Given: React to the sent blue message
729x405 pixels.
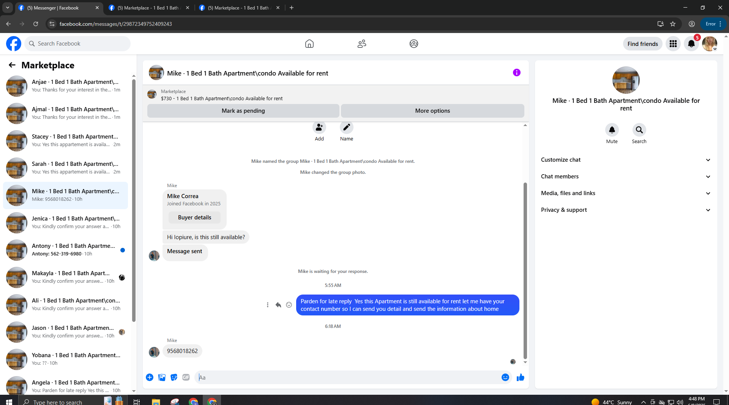Looking at the screenshot, I should pos(289,305).
